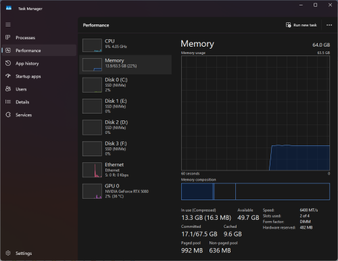The image size is (338, 261).
Task: Click the 64.0 GB total memory value
Action: (x=321, y=45)
